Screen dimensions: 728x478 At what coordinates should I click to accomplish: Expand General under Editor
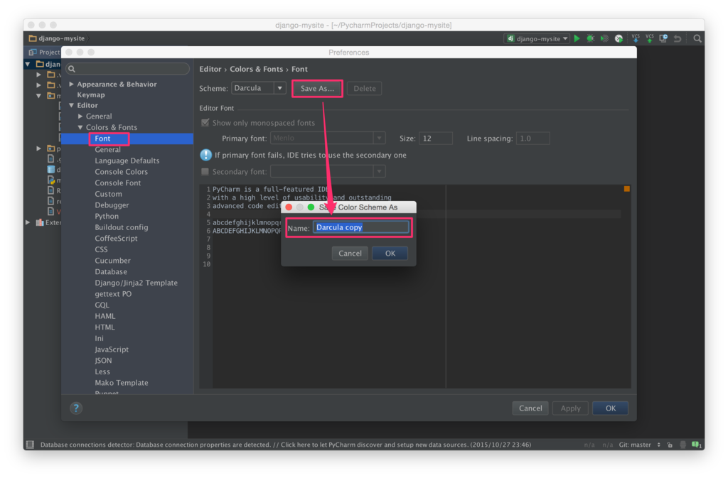coord(80,116)
